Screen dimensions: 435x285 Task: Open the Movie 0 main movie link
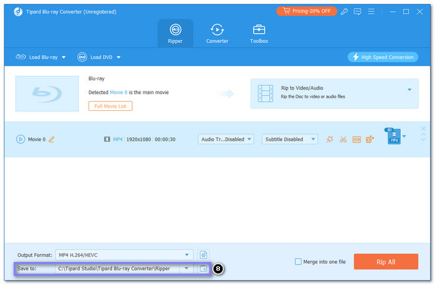119,92
